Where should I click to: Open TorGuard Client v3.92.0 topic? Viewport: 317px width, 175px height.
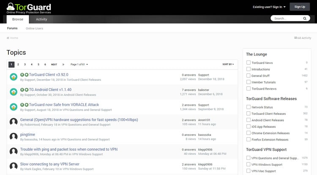(49, 74)
